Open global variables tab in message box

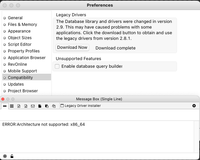[26, 106]
